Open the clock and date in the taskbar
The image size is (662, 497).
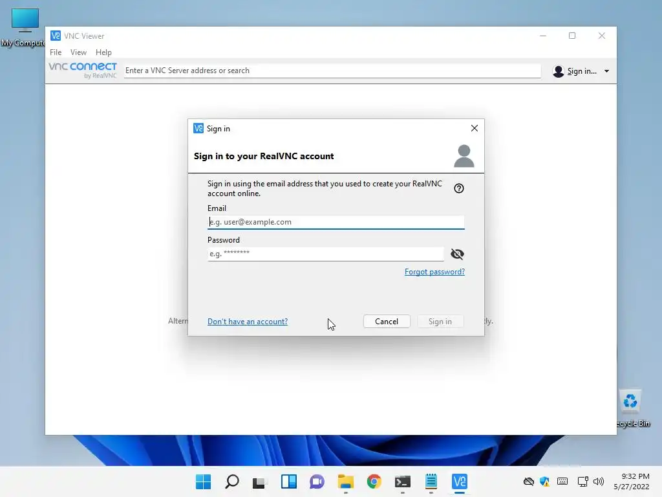tap(631, 481)
